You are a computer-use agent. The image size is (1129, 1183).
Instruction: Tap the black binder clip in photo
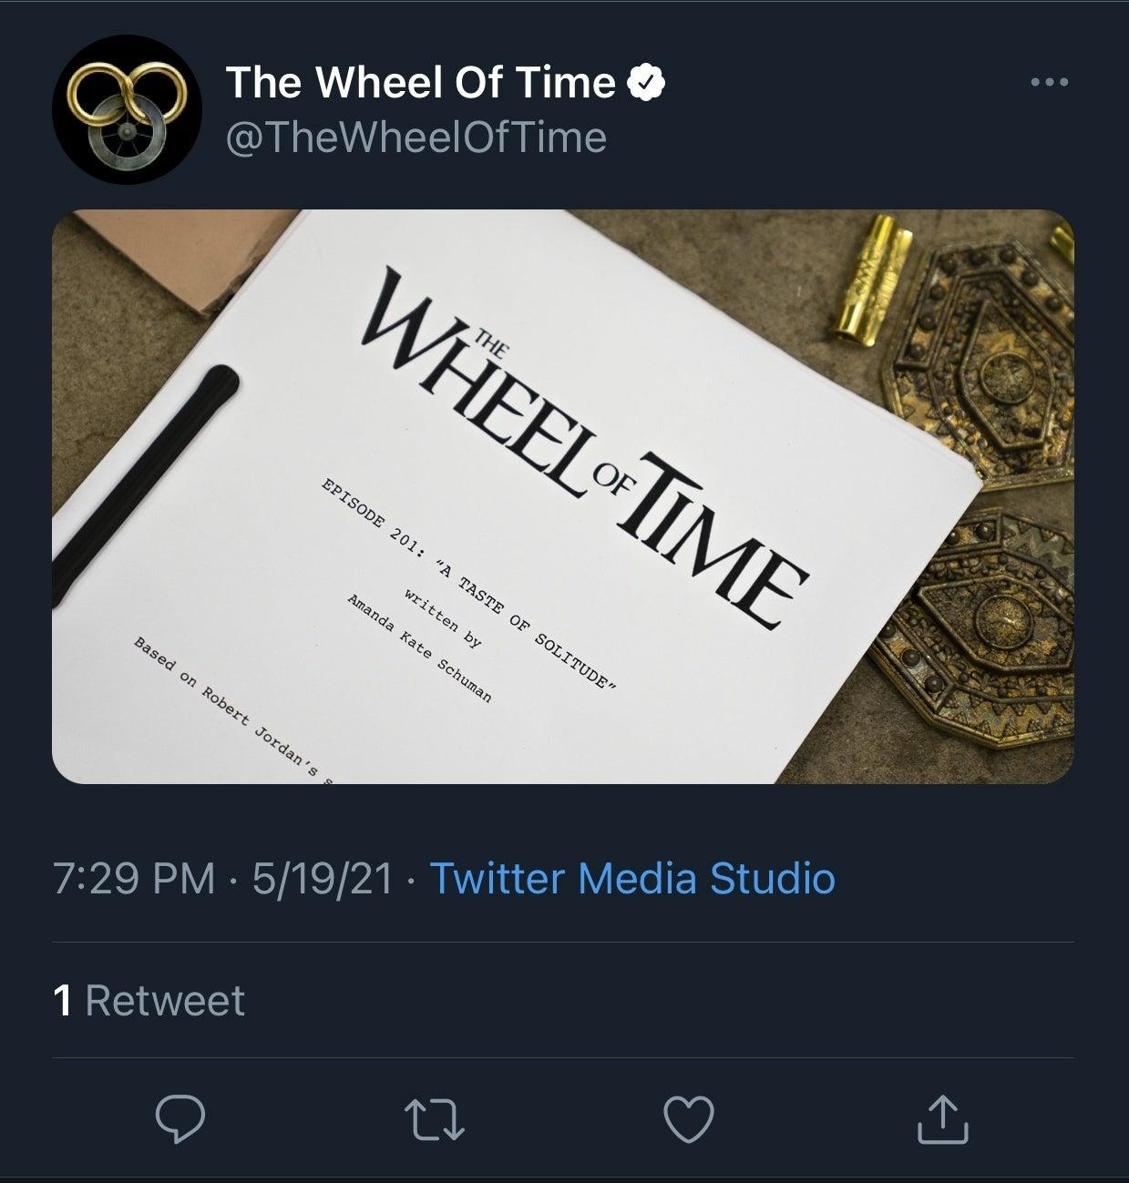tap(146, 483)
